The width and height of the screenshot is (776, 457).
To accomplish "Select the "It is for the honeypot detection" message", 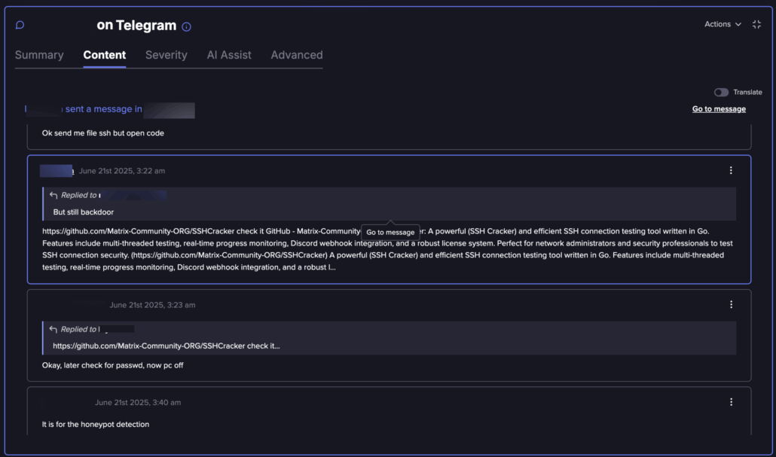I will [96, 424].
